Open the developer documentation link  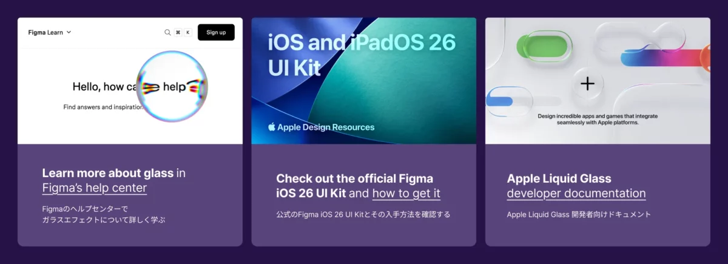pyautogui.click(x=576, y=194)
